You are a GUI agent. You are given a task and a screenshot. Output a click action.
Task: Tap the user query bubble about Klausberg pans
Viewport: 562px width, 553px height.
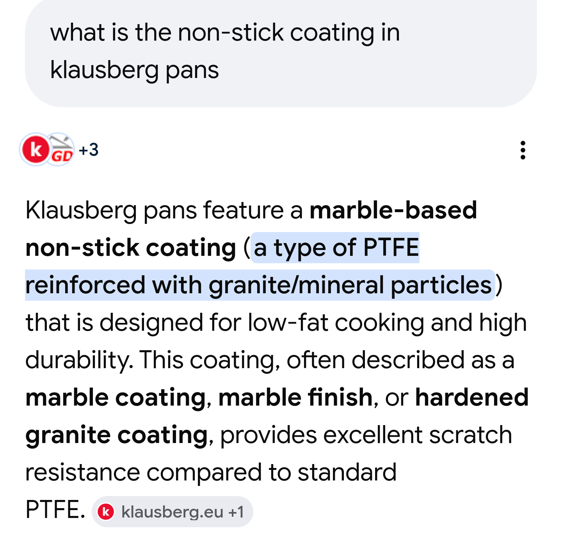[x=225, y=51]
